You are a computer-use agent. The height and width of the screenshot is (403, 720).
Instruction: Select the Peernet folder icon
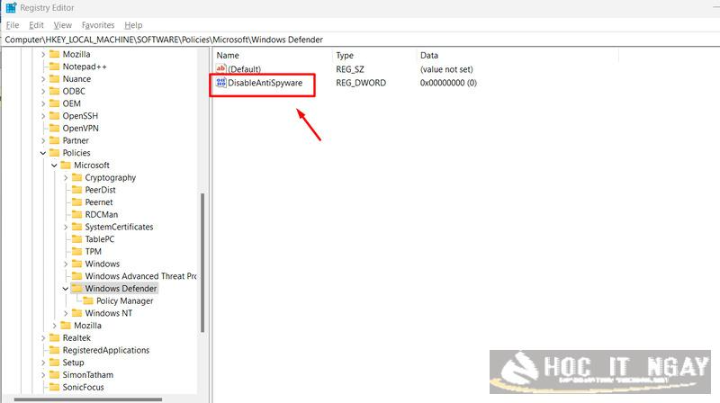(x=77, y=202)
